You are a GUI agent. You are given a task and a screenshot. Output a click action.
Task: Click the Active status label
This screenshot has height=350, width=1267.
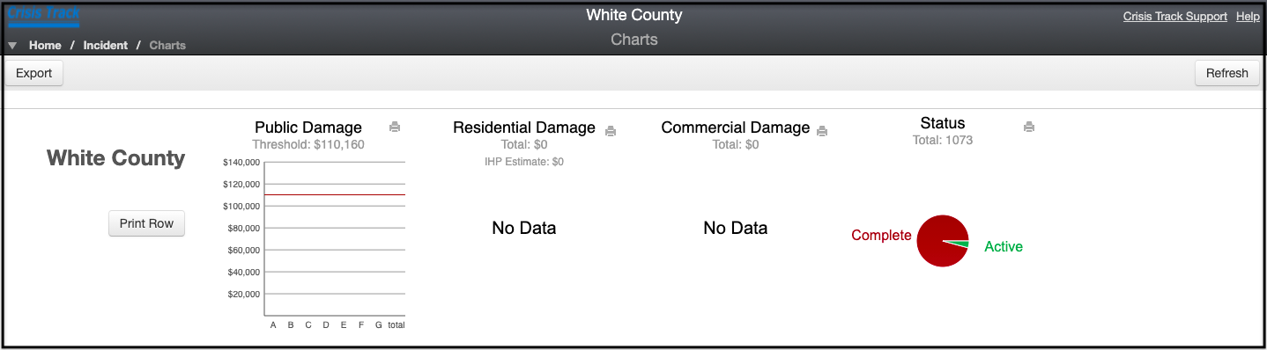(x=1004, y=247)
